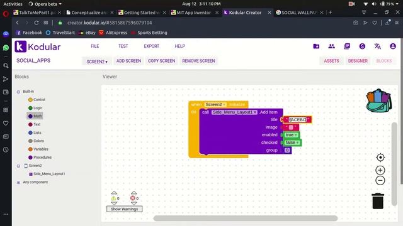Open history clock in Opera sidebar
Viewport: 403px width, 226px height.
point(6,149)
